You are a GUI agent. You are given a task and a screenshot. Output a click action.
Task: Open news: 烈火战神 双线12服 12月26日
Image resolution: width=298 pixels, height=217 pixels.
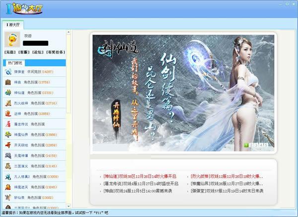(227, 176)
